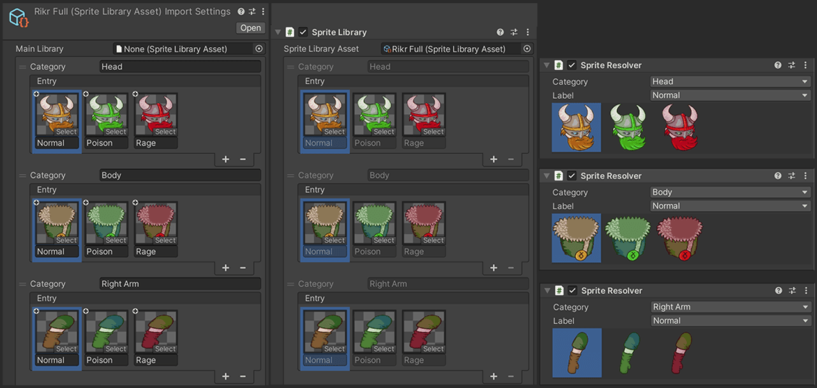Image resolution: width=817 pixels, height=388 pixels.
Task: Click Select on Normal head sprite in Import Settings
Action: tap(66, 132)
